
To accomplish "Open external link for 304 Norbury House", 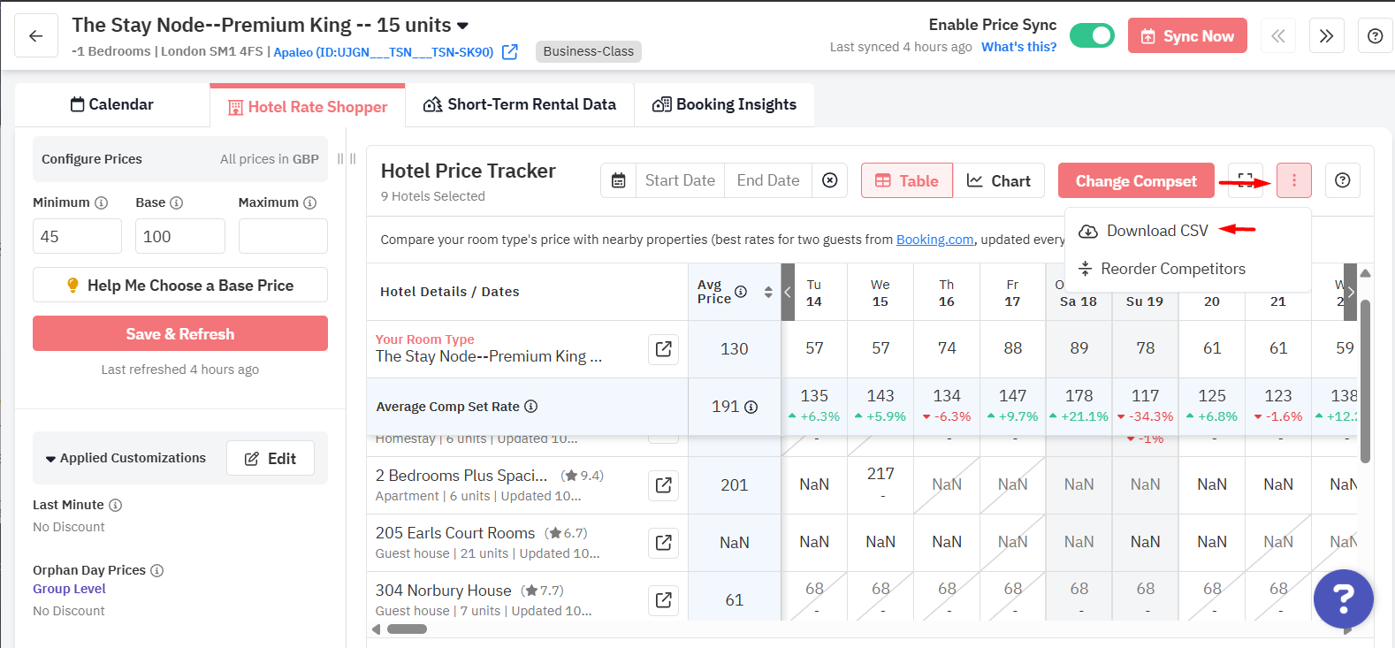I will pos(664,600).
